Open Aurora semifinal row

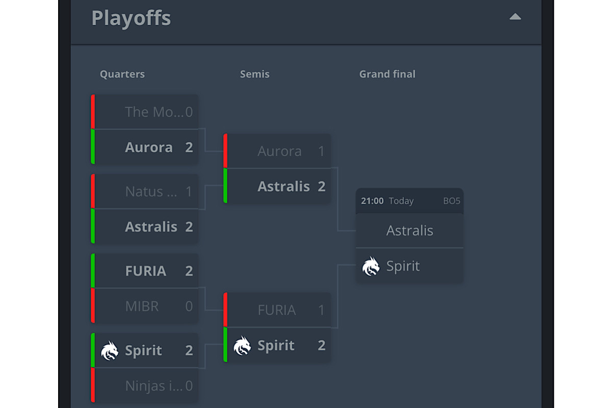click(x=279, y=151)
